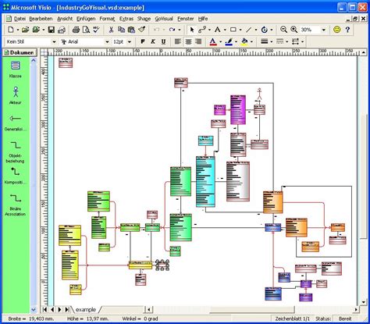Toggle Bold formatting (F)
This screenshot has width=370, height=324.
tap(143, 41)
